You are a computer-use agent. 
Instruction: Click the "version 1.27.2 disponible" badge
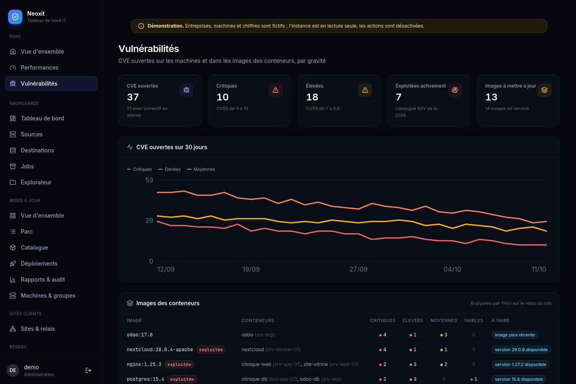(520, 364)
